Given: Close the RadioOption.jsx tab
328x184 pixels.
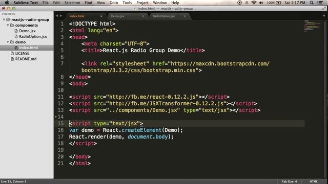Looking at the screenshot, I should coord(184,16).
